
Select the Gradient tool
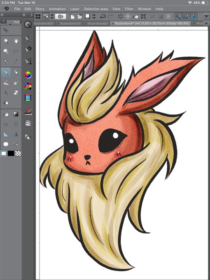coord(16,114)
